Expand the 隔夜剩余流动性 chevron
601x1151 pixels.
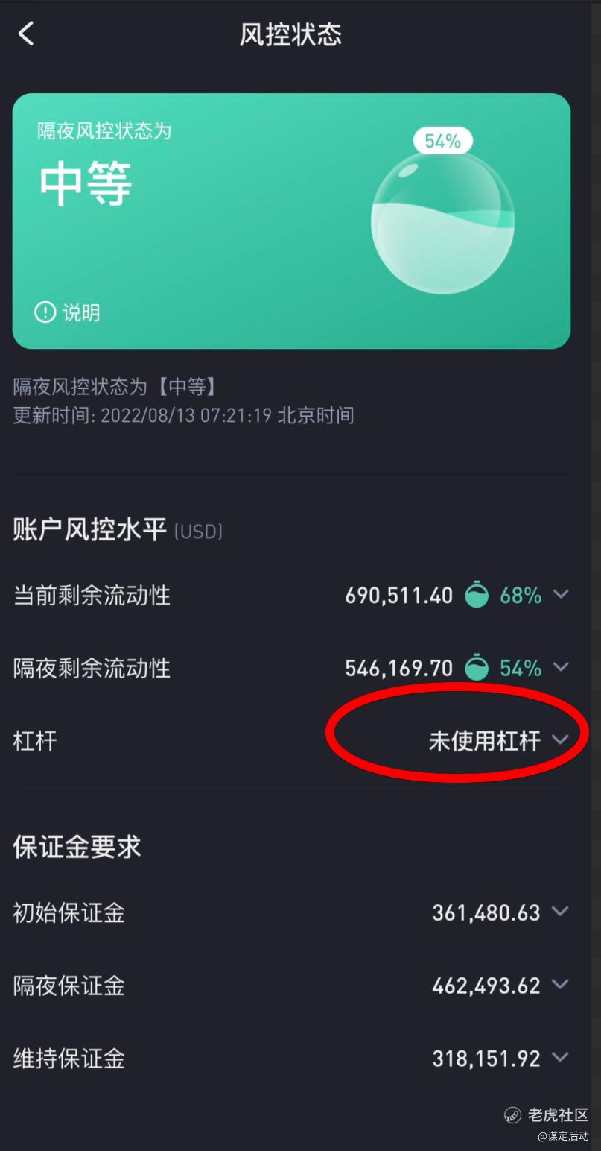tap(561, 667)
